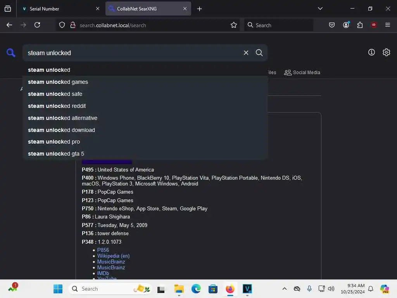Image resolution: width=397 pixels, height=298 pixels.
Task: Launch Microsoft Edge from the taskbar
Action: point(196,289)
